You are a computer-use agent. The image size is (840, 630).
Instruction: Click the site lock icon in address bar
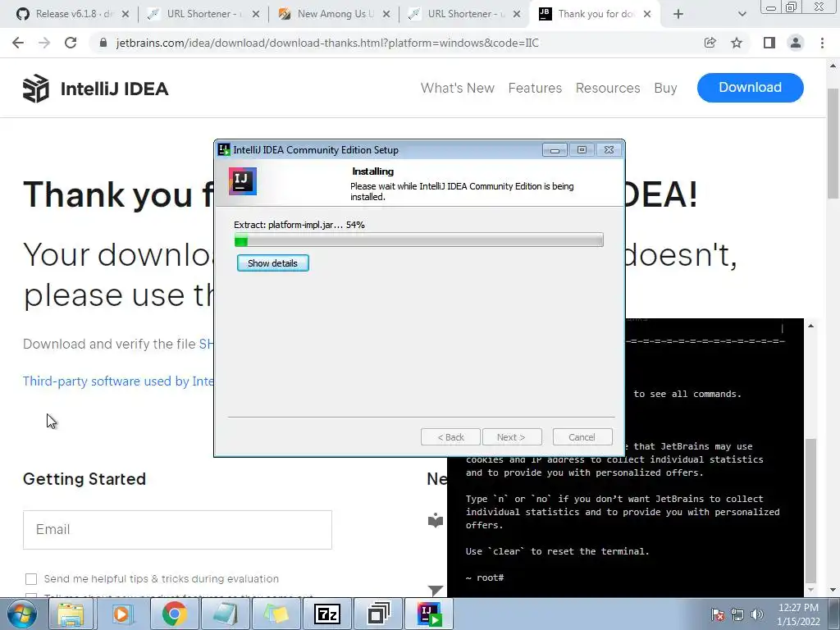[x=103, y=43]
